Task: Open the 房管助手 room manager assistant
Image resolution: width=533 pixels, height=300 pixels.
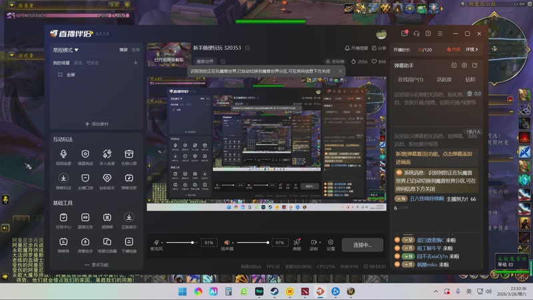Action: [x=85, y=245]
